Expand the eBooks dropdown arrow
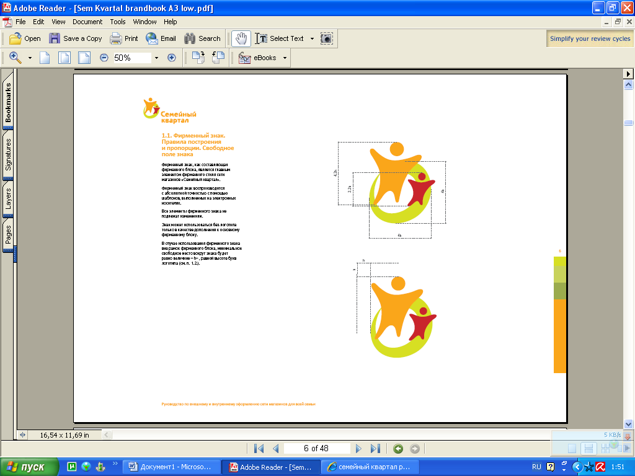 click(285, 58)
